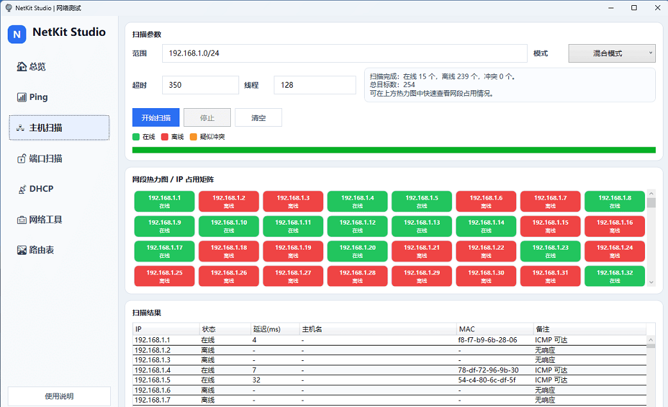Screen dimensions: 668x407
Task: Click the 超时 timeout field showing 350
Action: pos(200,84)
